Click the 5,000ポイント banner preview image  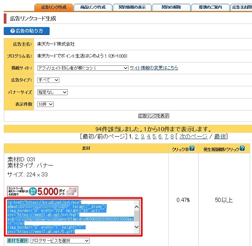click(x=42, y=191)
